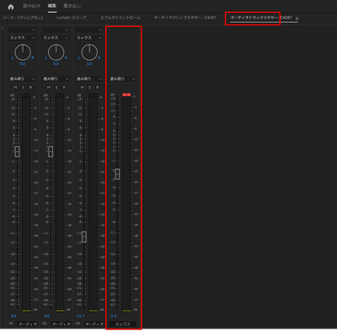Open the オーディオクリップミキサー tab
The image size is (337, 331).
[185, 18]
